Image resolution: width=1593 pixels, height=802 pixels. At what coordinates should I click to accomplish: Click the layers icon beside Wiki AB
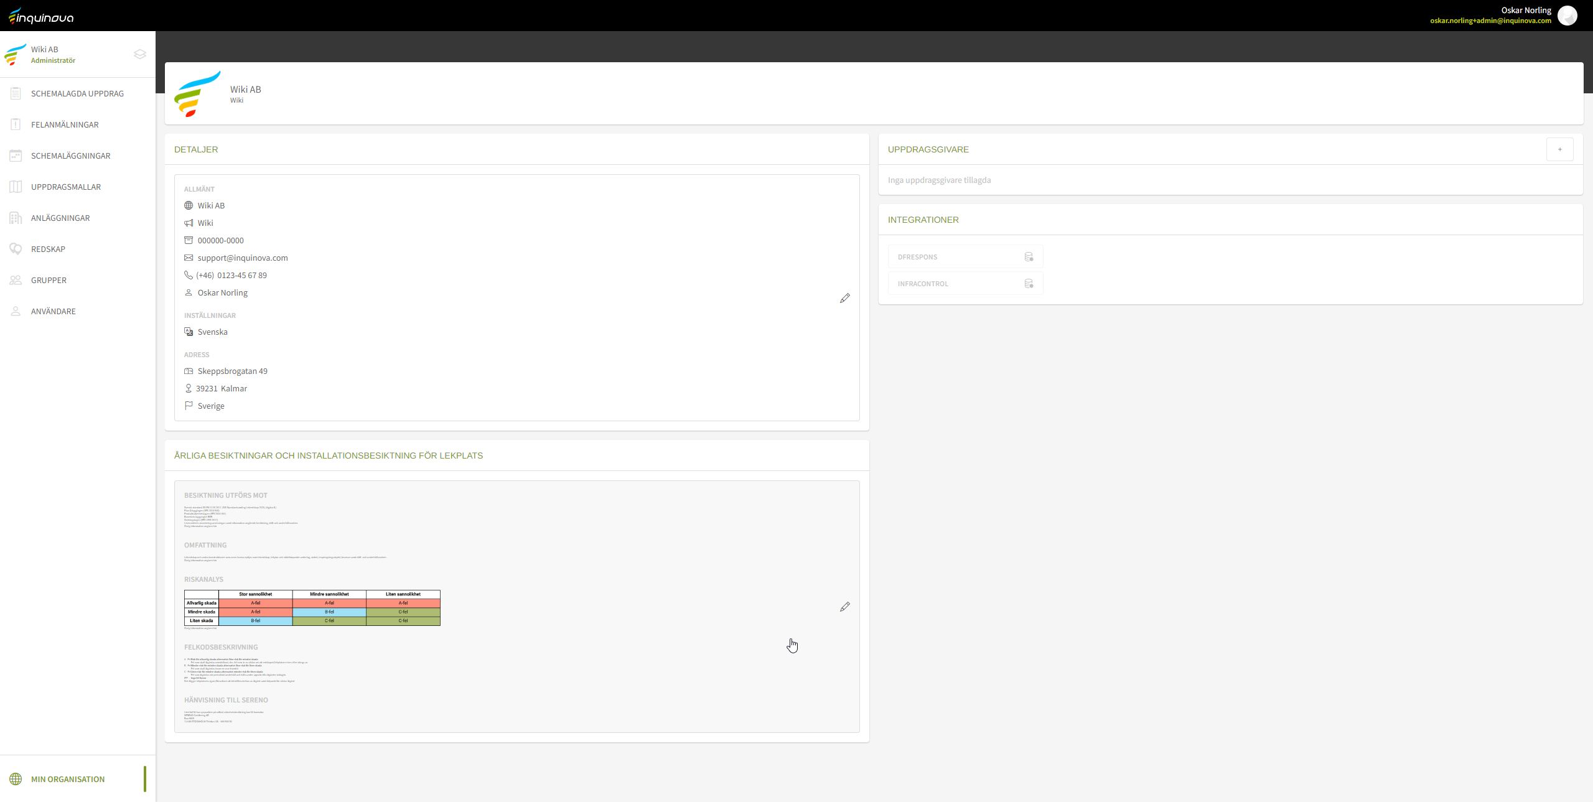pyautogui.click(x=140, y=54)
